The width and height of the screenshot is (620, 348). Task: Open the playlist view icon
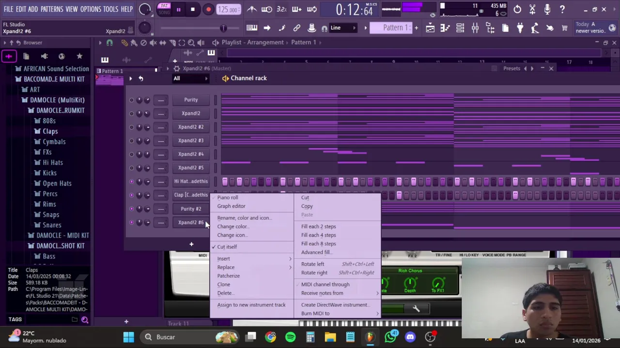tap(430, 28)
